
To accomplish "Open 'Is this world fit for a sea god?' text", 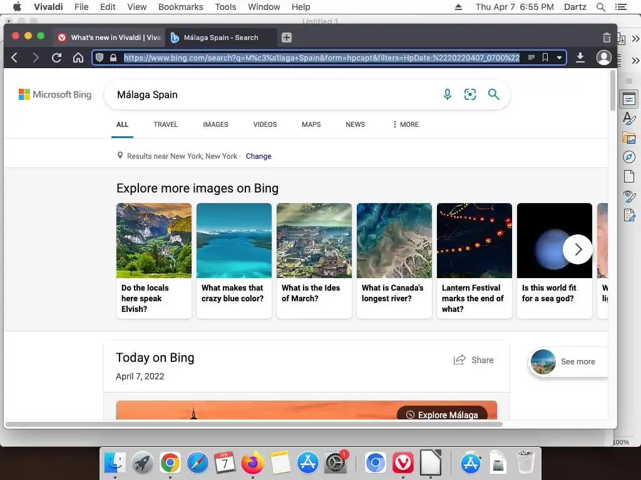I will click(549, 293).
